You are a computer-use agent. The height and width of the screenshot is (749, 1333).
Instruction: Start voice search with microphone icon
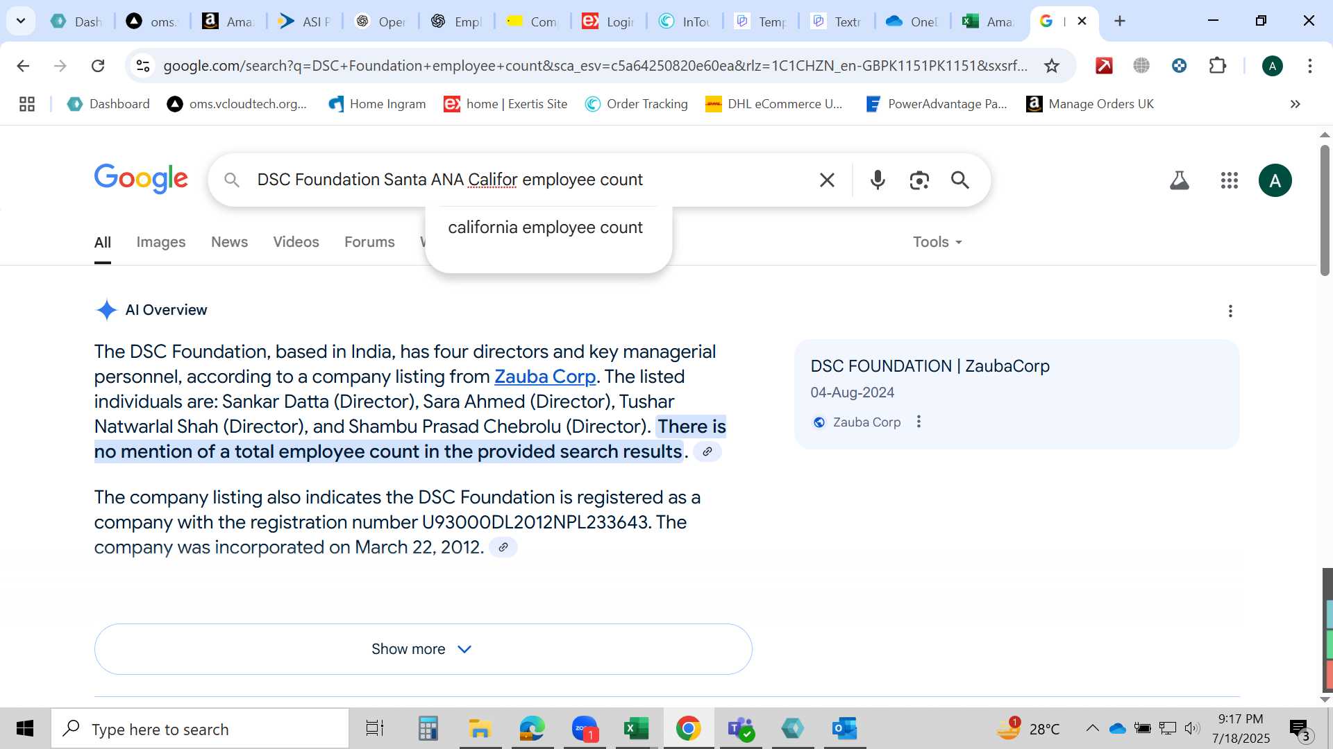point(878,180)
